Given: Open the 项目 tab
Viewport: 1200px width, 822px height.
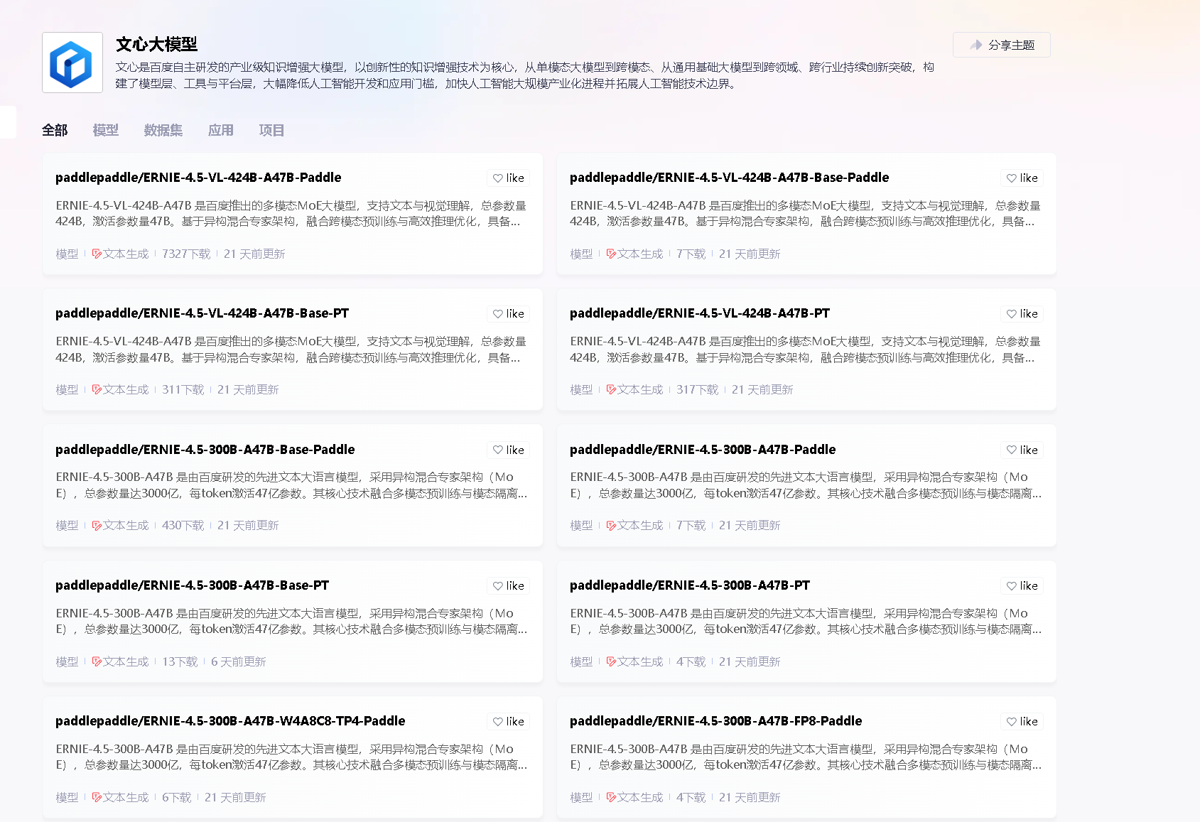Looking at the screenshot, I should [271, 130].
